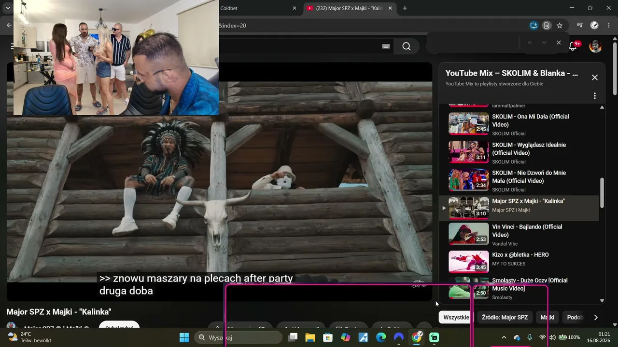Select the Major SPZ x Majki Kalinka playlist entry
This screenshot has height=347, width=618.
[519, 208]
